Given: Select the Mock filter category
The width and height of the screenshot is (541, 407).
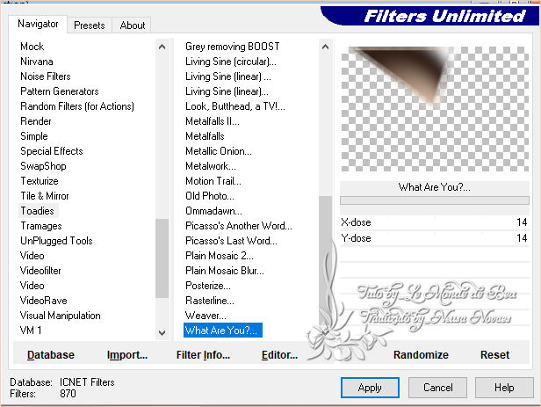Looking at the screenshot, I should tap(32, 47).
